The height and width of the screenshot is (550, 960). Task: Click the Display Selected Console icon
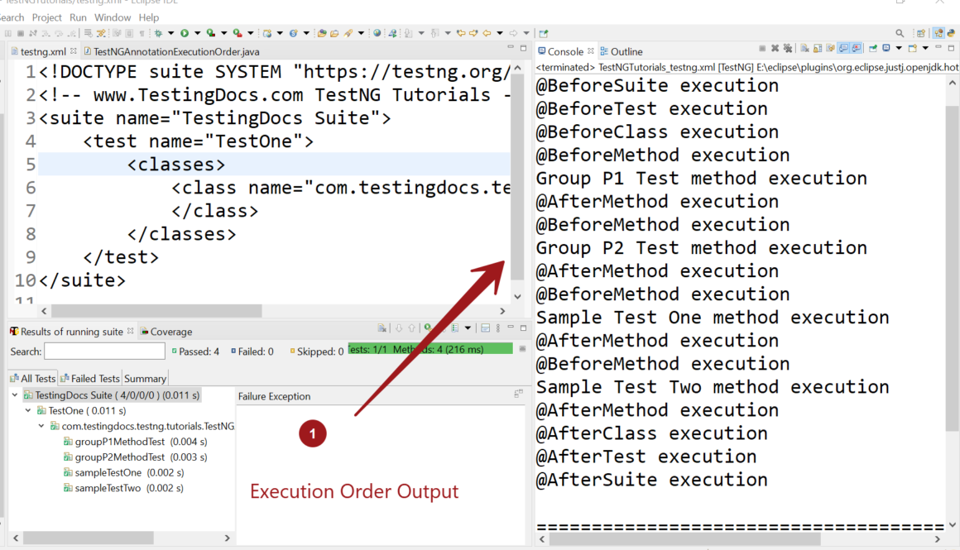pos(886,50)
